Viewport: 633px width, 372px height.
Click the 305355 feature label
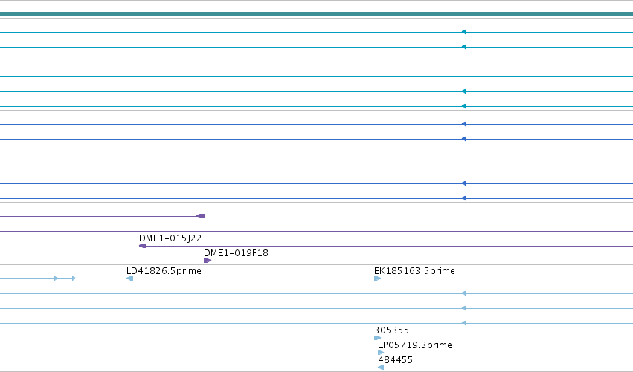click(x=391, y=330)
